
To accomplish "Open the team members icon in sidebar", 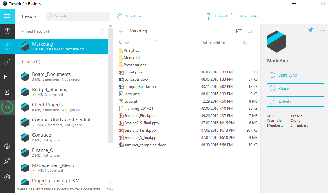I will tap(7, 161).
